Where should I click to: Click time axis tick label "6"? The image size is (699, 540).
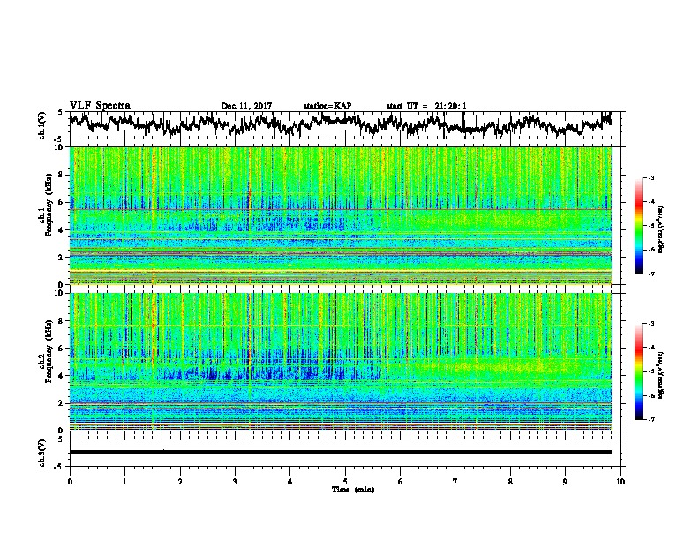pyautogui.click(x=401, y=481)
